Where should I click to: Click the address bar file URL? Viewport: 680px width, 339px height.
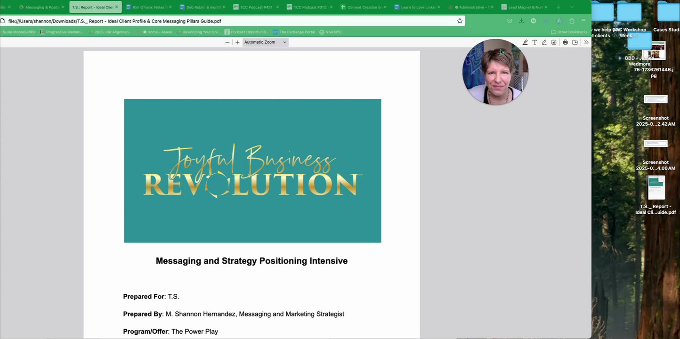pyautogui.click(x=114, y=21)
